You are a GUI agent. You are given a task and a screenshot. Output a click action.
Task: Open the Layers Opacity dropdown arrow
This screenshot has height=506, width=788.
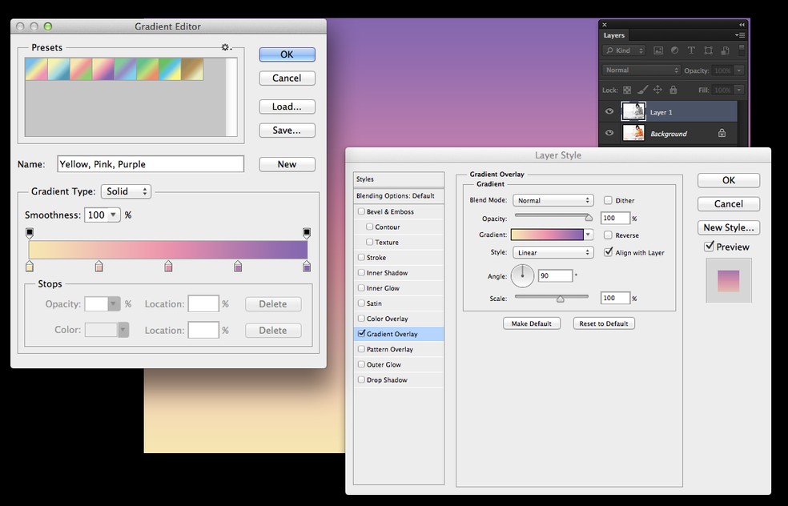pos(738,70)
